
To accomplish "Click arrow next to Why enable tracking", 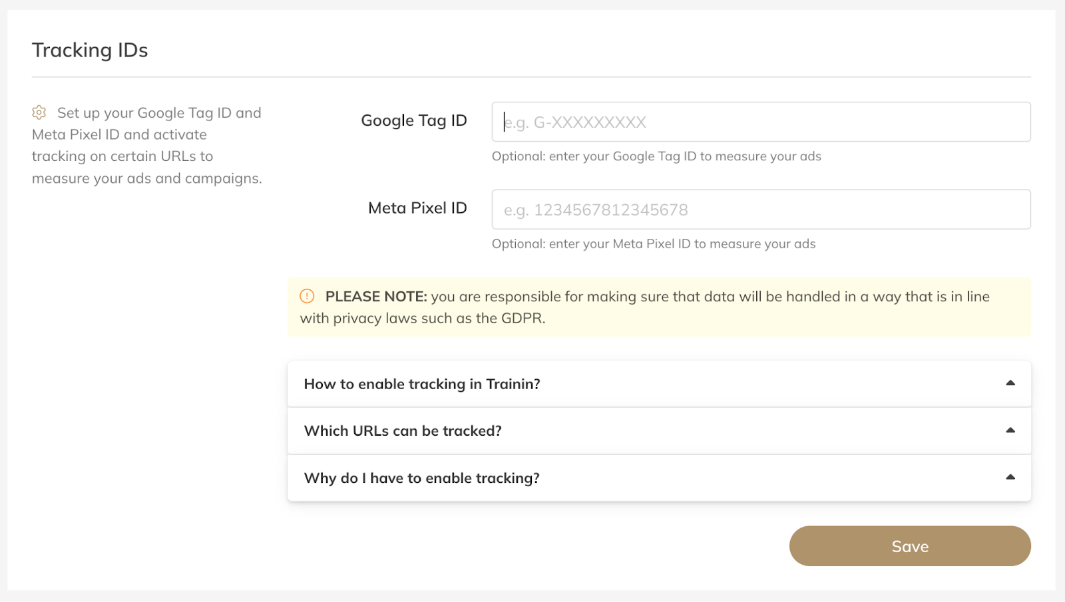I will click(x=1010, y=477).
